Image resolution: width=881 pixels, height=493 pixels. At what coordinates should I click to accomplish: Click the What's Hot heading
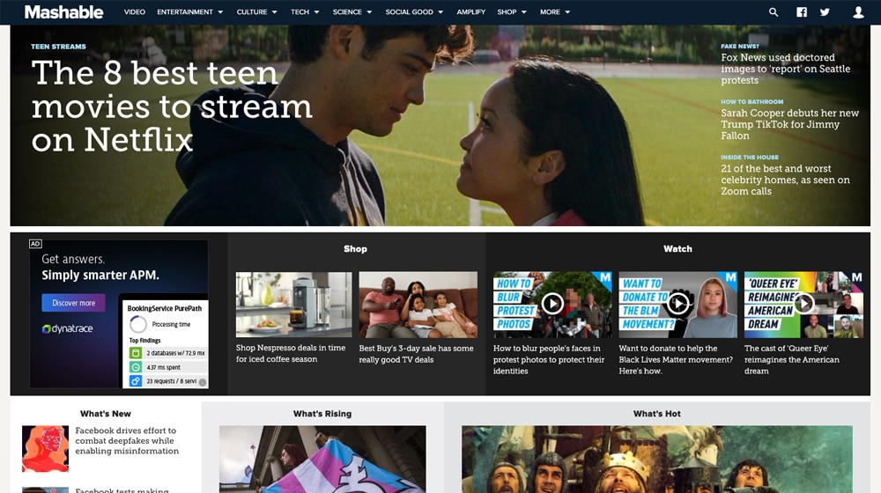click(657, 414)
